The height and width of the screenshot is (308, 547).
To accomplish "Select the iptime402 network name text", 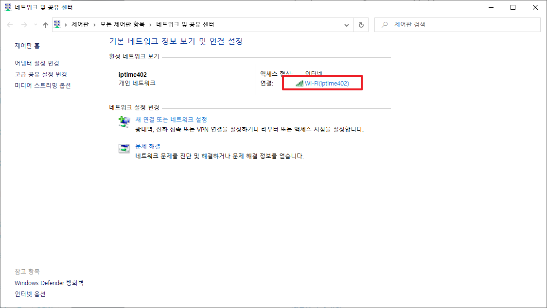I will tap(133, 74).
